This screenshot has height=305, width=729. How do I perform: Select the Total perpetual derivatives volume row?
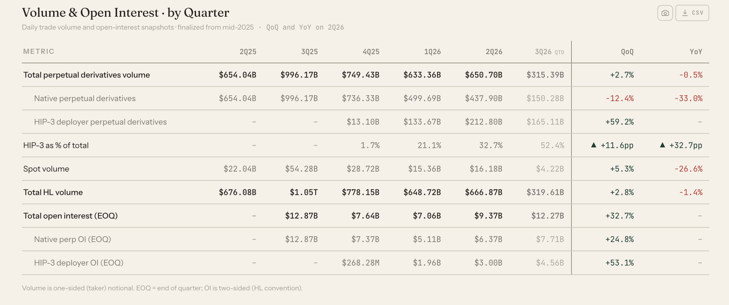click(x=366, y=75)
